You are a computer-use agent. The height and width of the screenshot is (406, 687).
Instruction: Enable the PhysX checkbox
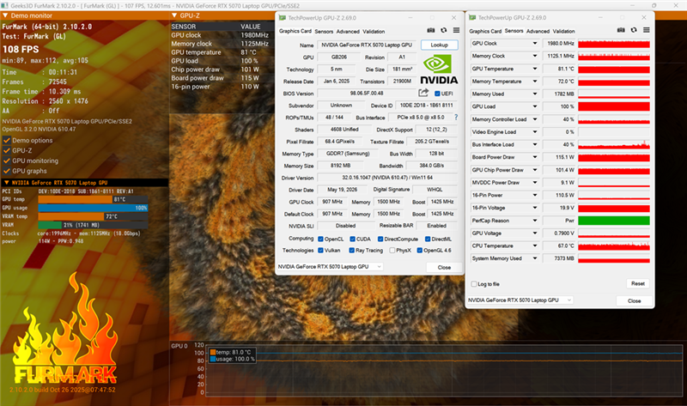(392, 251)
